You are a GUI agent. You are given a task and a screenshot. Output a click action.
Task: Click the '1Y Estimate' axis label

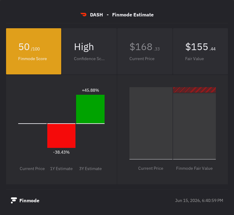(x=61, y=169)
